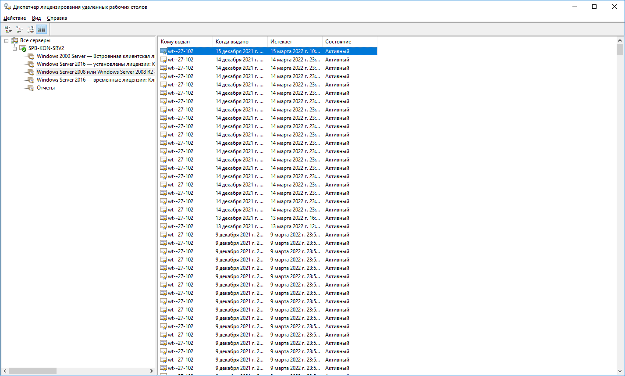Click the SPB-KON-SRV2 server icon
The height and width of the screenshot is (376, 625).
pos(23,48)
